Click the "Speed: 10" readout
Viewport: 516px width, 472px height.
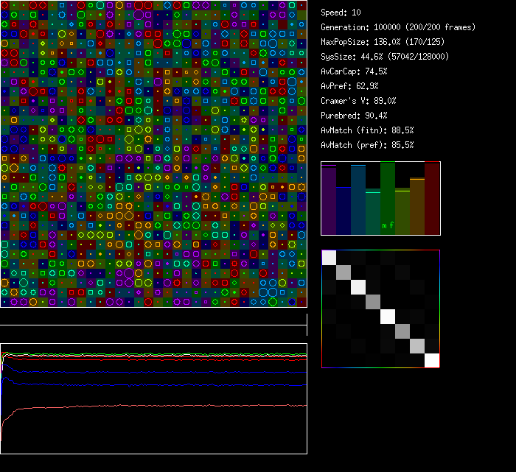coord(341,13)
